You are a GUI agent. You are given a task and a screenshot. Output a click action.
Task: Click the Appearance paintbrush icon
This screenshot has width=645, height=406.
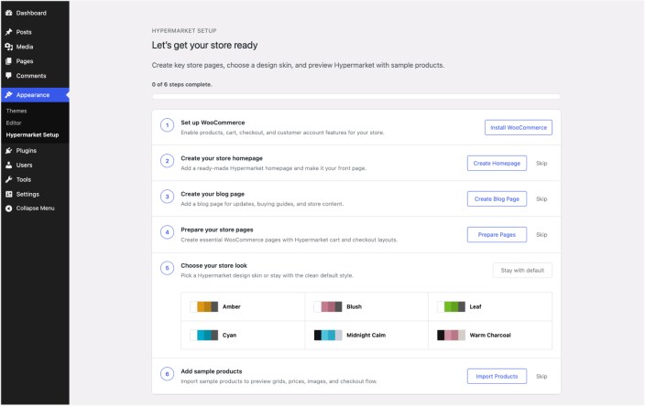point(8,95)
